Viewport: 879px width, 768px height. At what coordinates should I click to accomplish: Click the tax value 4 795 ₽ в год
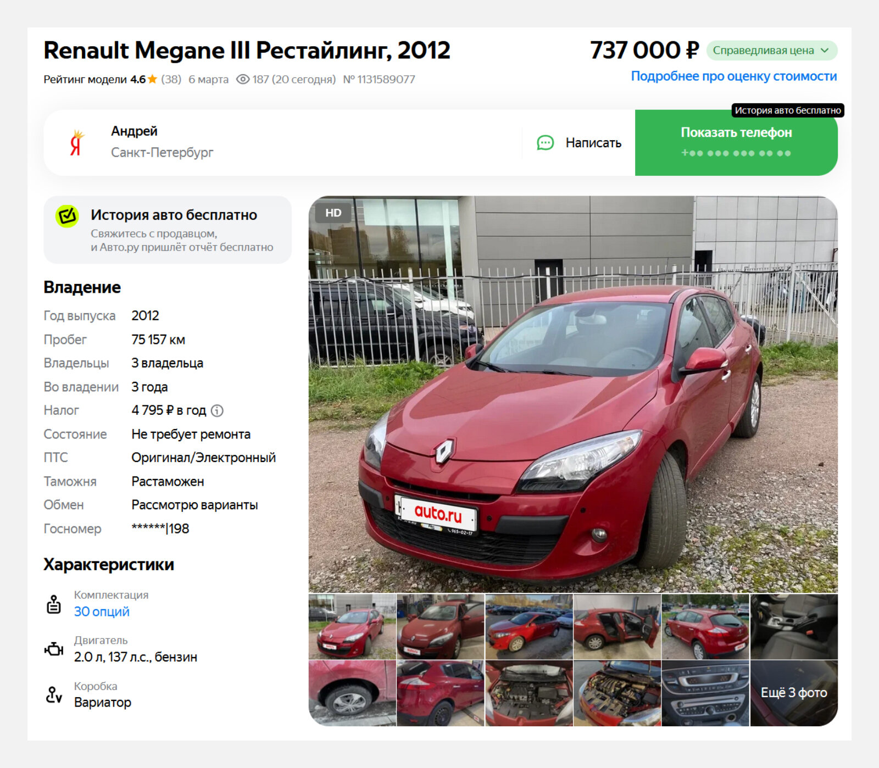[169, 410]
